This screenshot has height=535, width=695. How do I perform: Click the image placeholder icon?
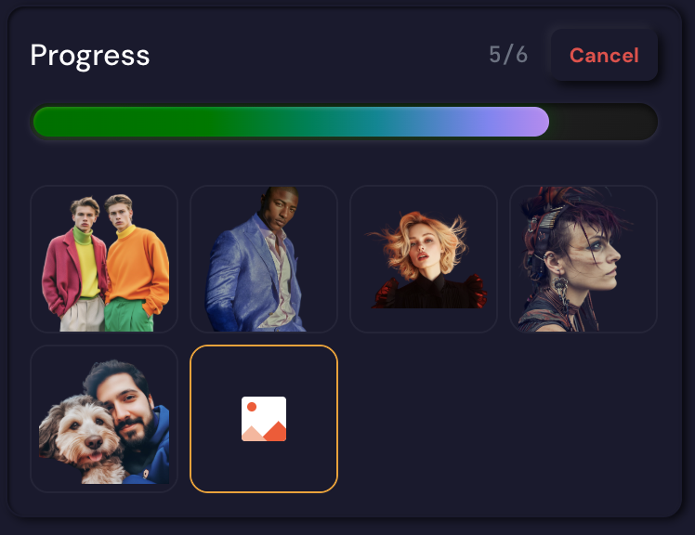tap(264, 419)
